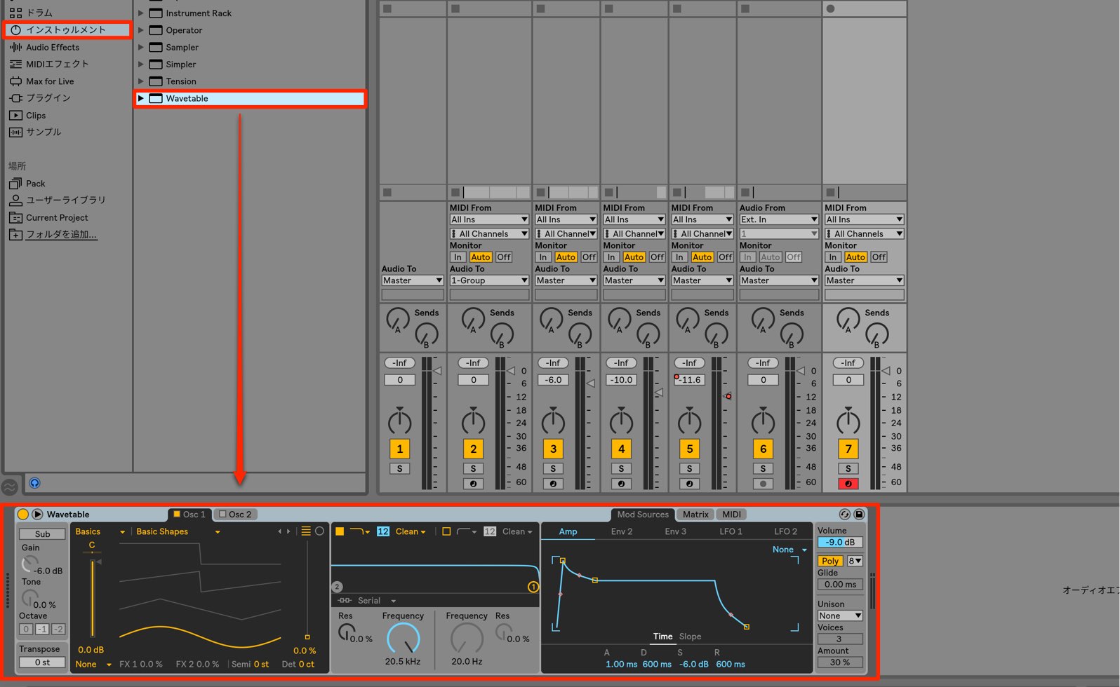Adjust Send B knob on track 7
This screenshot has width=1120, height=687.
[x=876, y=335]
